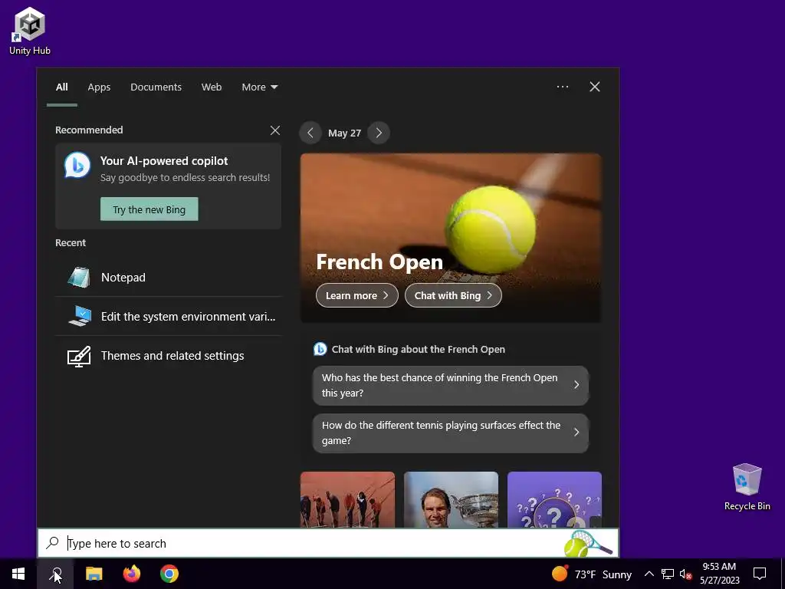Open Themes and related settings

[x=168, y=356]
